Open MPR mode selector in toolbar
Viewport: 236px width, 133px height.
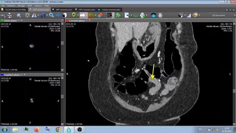3,16
